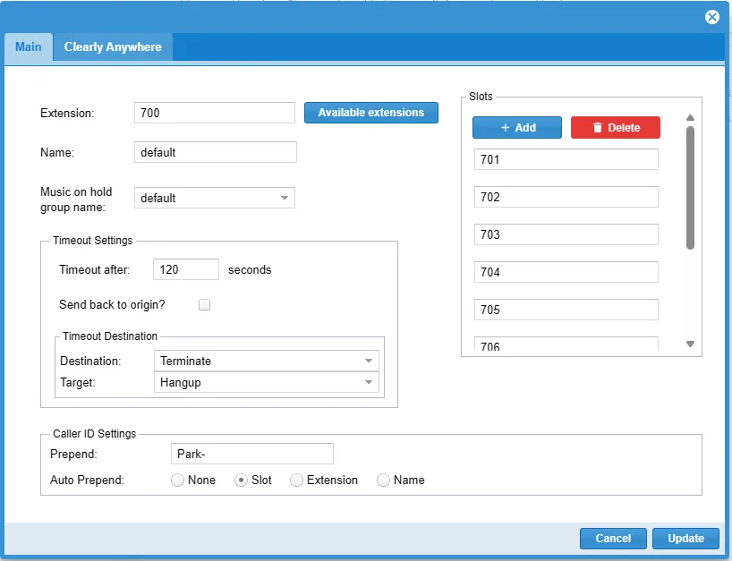Click the Available extensions button
Viewport: 732px width, 561px height.
coord(371,113)
